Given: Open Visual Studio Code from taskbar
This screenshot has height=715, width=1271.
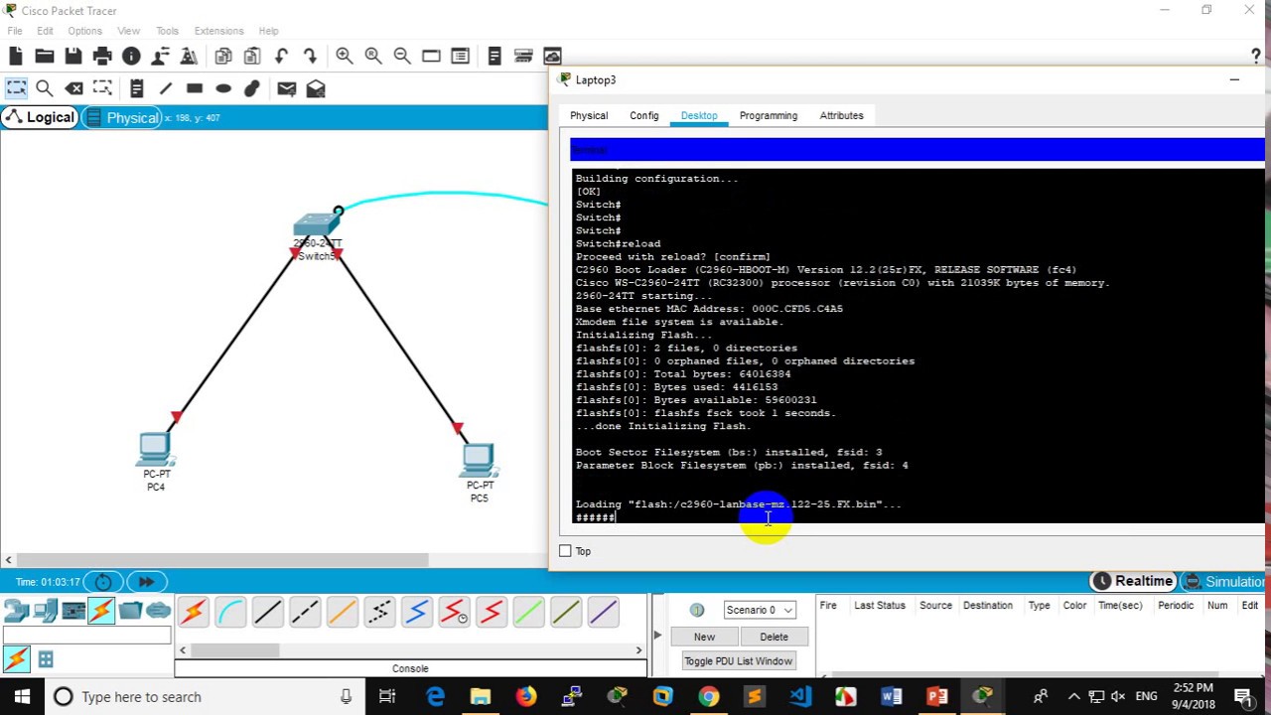Looking at the screenshot, I should click(x=800, y=697).
